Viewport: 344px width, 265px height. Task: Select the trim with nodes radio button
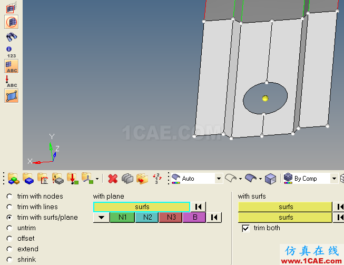click(9, 197)
